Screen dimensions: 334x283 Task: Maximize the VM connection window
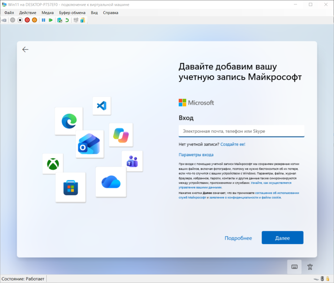[x=311, y=5]
